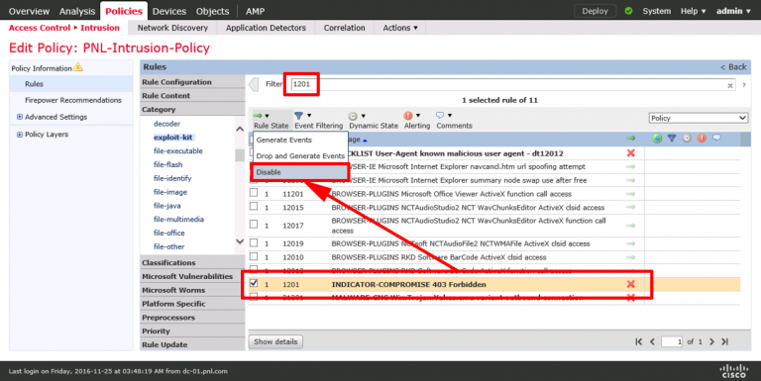Click the Deploy button
This screenshot has width=761, height=381.
595,11
